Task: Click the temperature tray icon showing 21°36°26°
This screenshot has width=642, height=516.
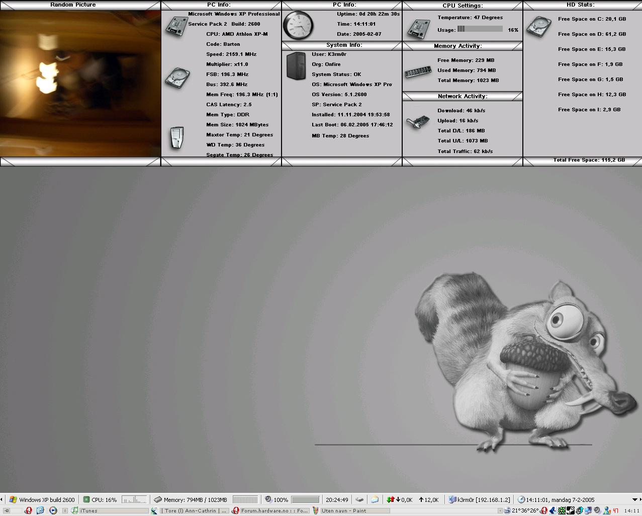Action: (x=526, y=511)
